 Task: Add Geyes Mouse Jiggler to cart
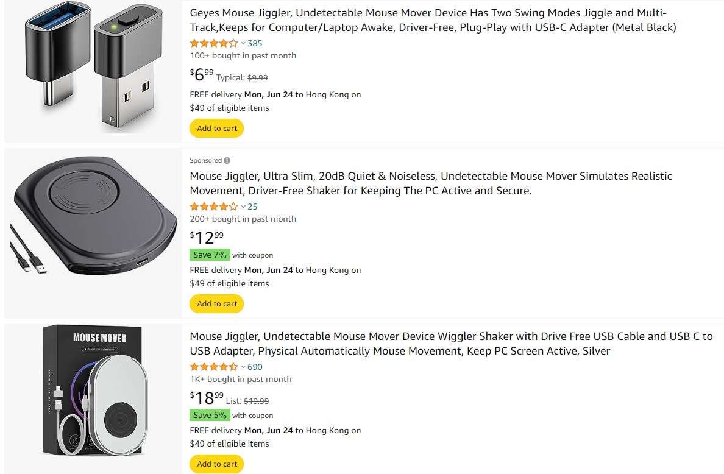[217, 129]
